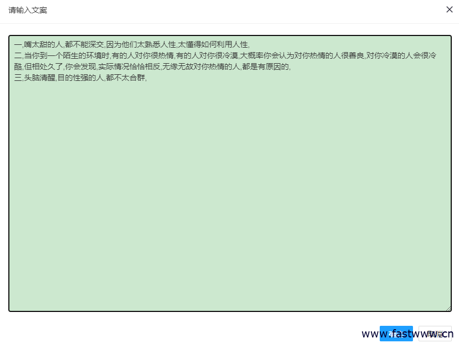Click inside the green text input area

(x=229, y=166)
